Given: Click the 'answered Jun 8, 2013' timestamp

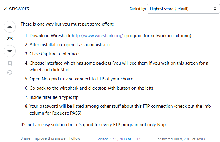Looking at the screenshot, I should click(181, 139).
